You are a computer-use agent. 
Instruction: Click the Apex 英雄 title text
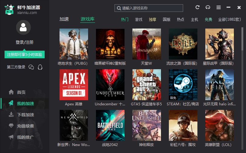73,104
